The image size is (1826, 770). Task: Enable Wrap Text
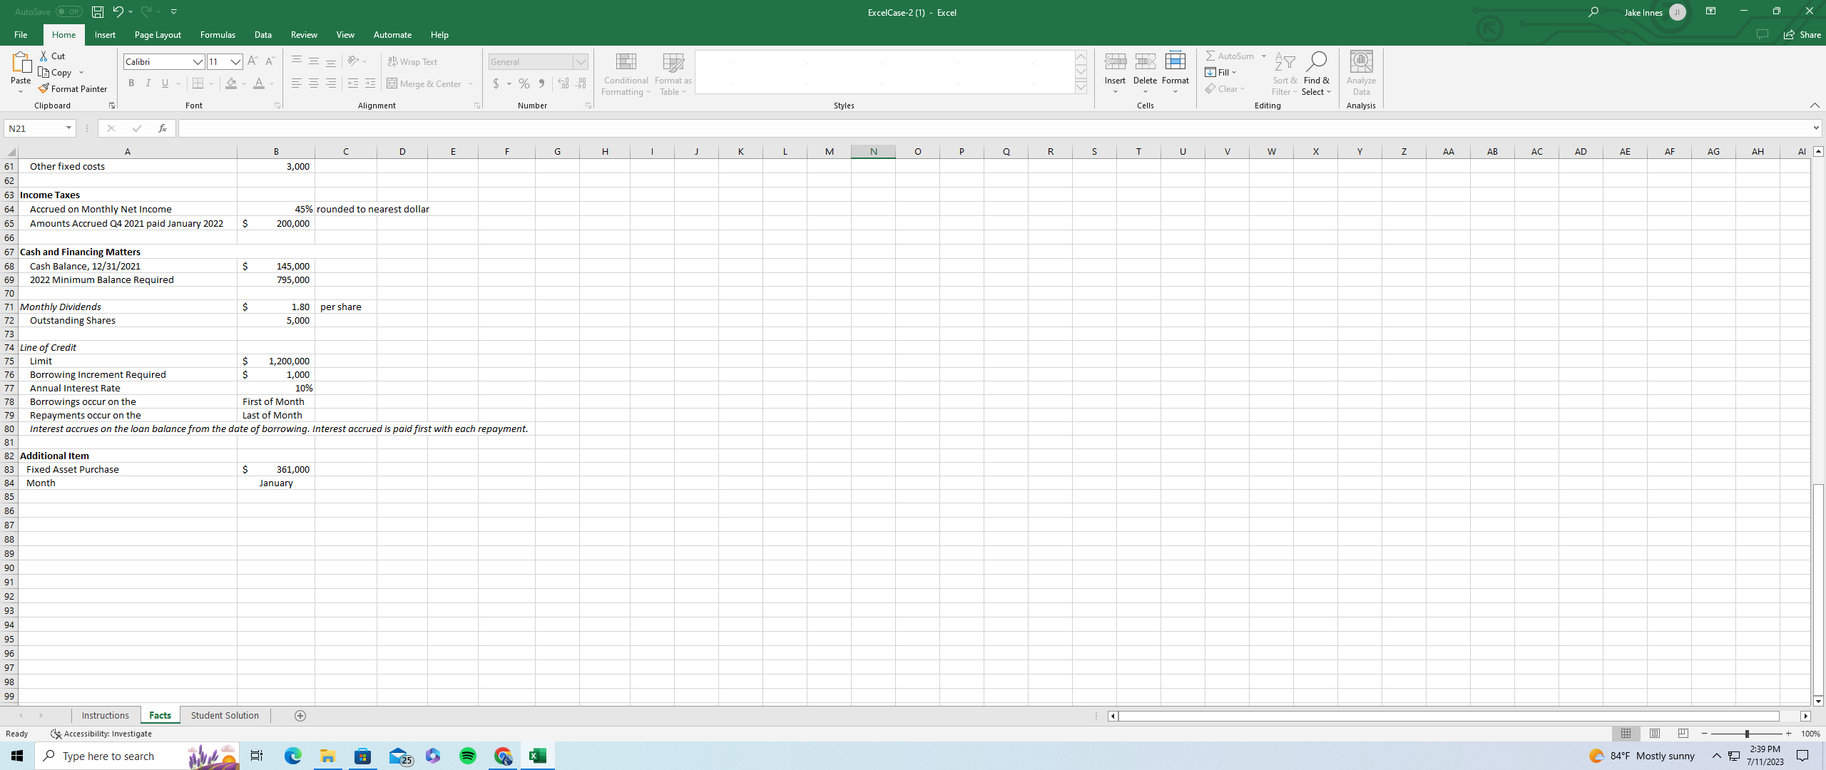(414, 61)
